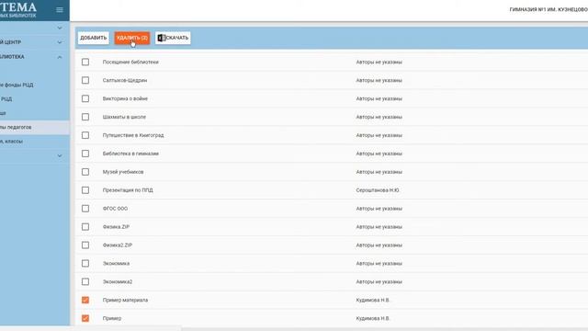Open the Физика2.ZIP entry
This screenshot has height=331, width=588.
pos(118,245)
